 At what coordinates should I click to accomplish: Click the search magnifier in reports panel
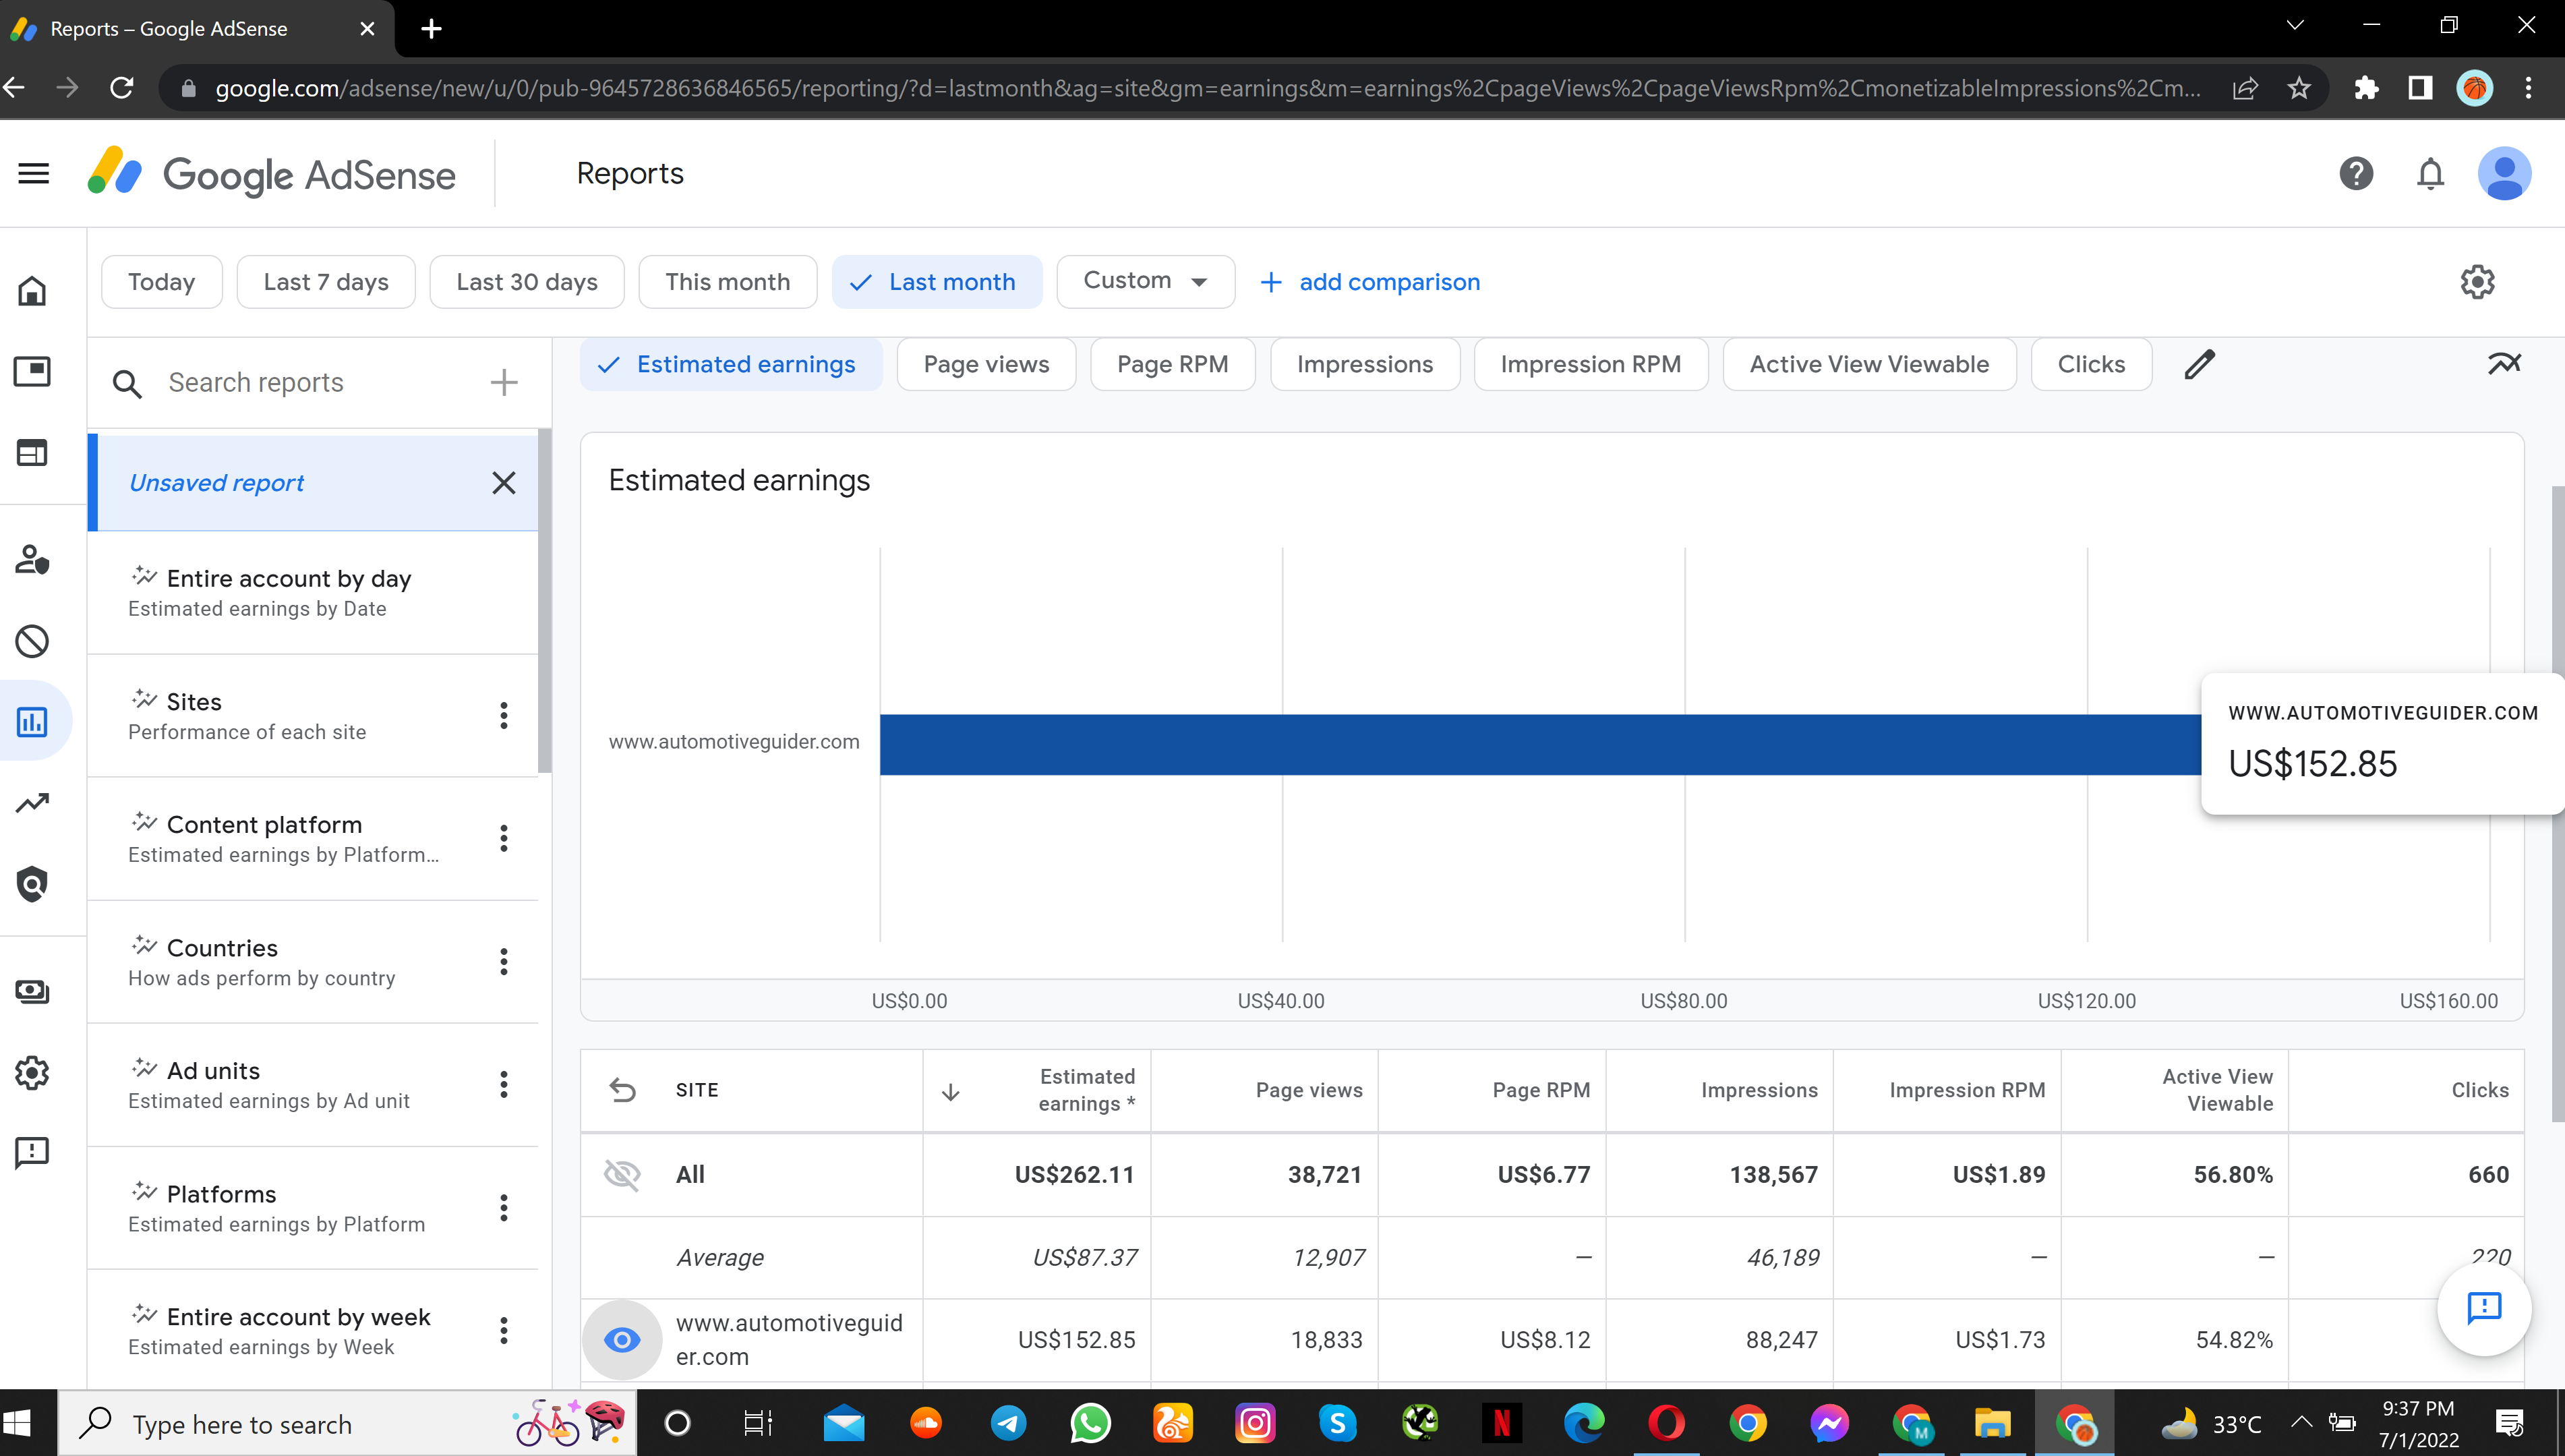tap(127, 383)
